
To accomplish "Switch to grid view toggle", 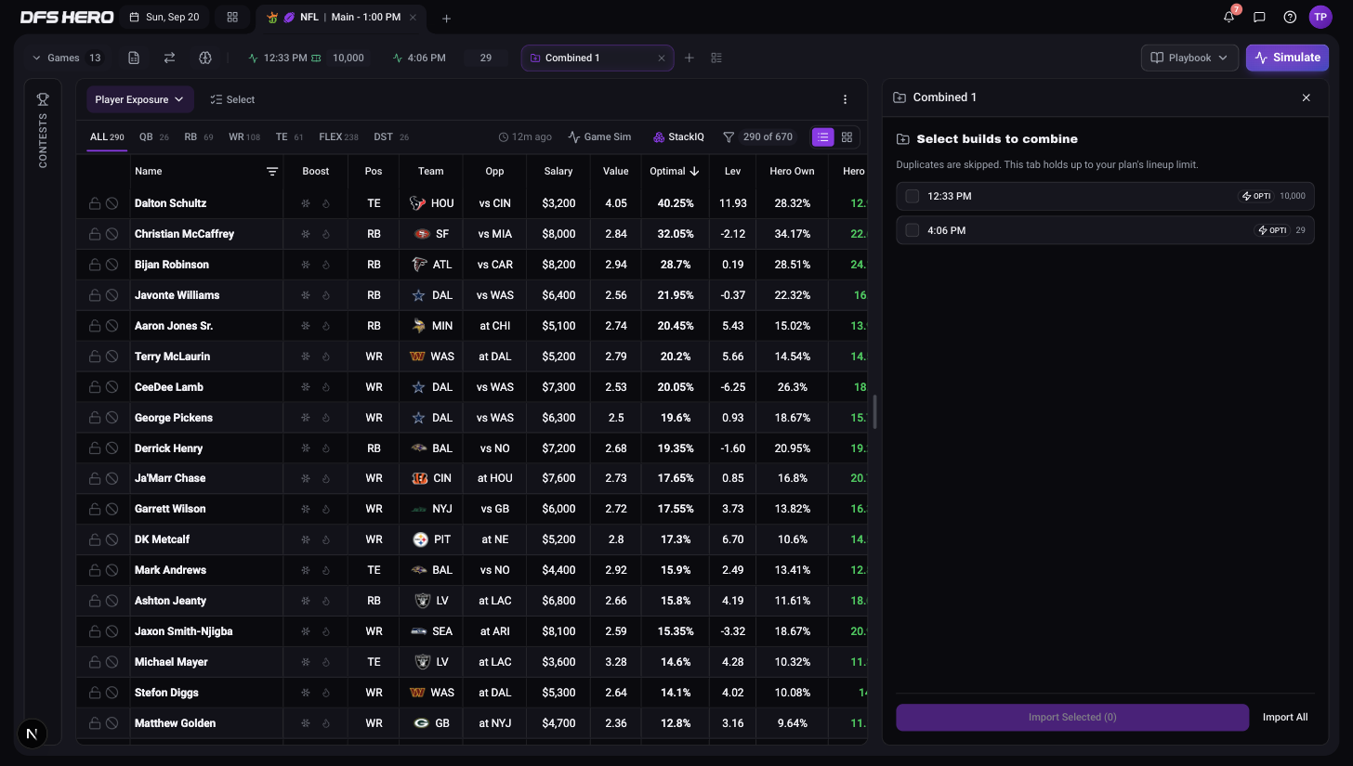I will (x=847, y=136).
